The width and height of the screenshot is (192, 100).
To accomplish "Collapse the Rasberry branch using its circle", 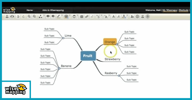I will click(x=119, y=76).
